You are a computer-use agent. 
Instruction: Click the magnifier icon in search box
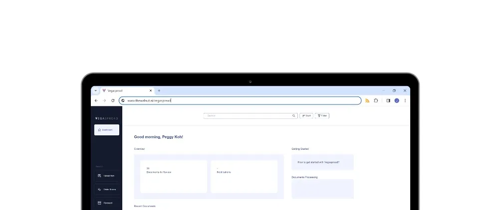(x=294, y=116)
